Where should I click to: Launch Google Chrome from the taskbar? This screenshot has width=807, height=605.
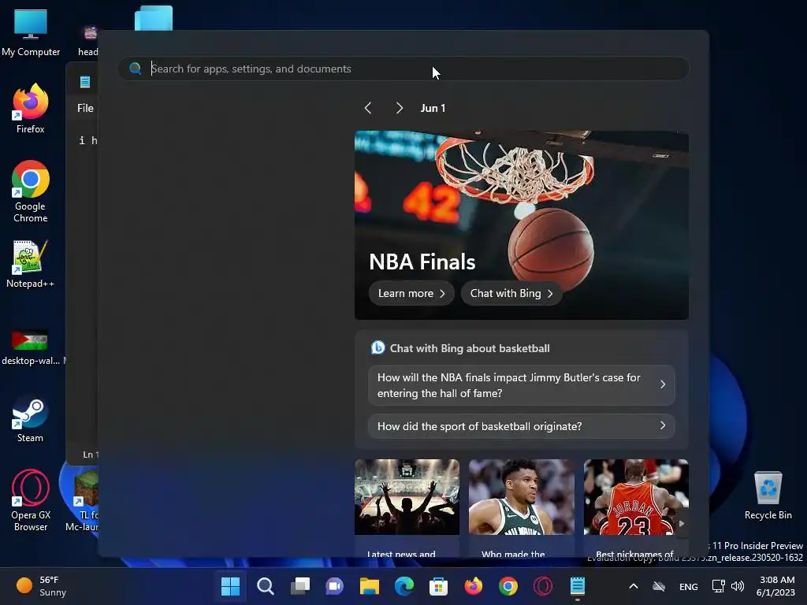pyautogui.click(x=508, y=586)
